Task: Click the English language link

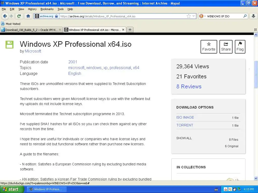Action: pyautogui.click(x=75, y=74)
